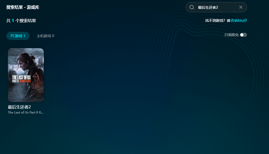
Task: Click the English subtitle The Last of Us Part II
Action: point(26,112)
